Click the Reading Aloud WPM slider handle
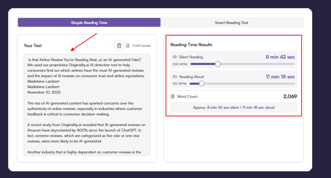The height and width of the screenshot is (178, 331). click(202, 83)
